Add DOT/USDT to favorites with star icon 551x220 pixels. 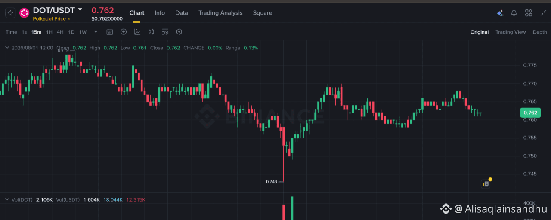point(10,13)
